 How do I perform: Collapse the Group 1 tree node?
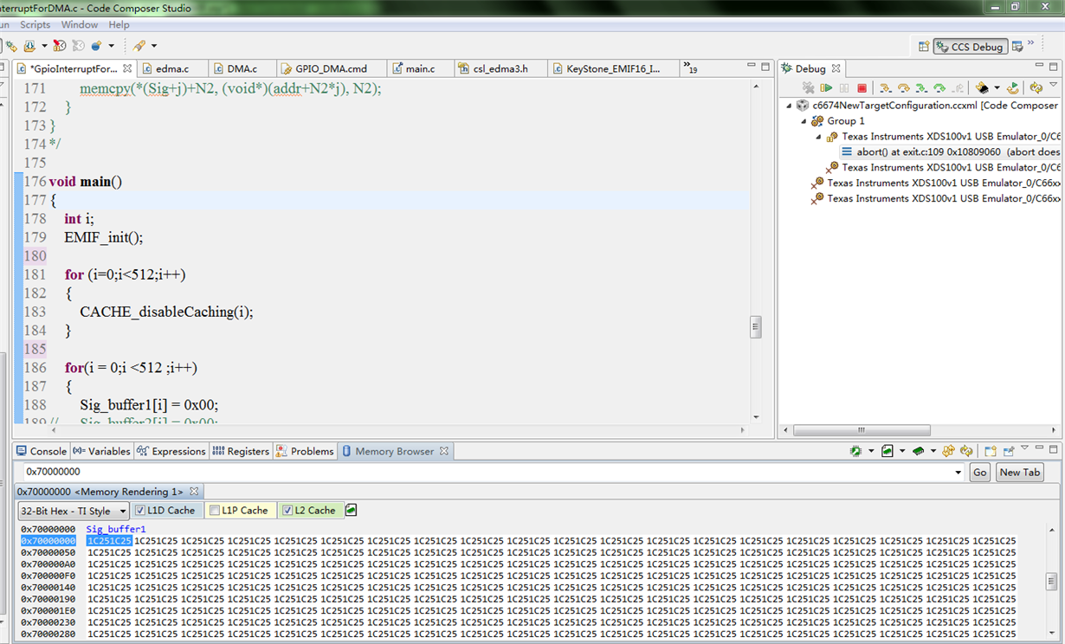click(804, 121)
